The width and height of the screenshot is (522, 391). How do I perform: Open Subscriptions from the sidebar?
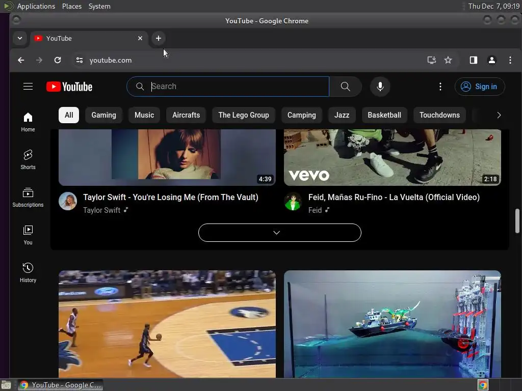pyautogui.click(x=28, y=197)
